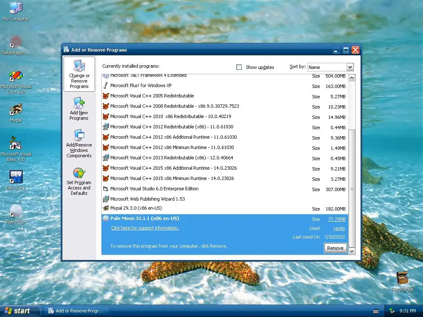Viewport: 423px width, 317px height.
Task: Open Add/Remove Windows Components sidebar icon
Action: point(79,143)
